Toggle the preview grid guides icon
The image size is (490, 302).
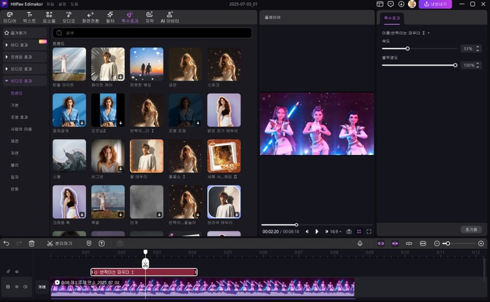[359, 232]
